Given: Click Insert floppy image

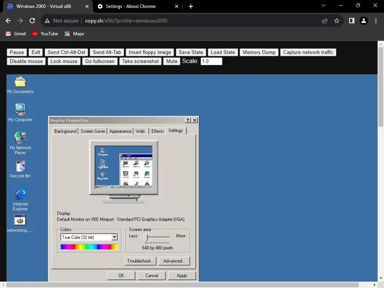Looking at the screenshot, I should [150, 52].
